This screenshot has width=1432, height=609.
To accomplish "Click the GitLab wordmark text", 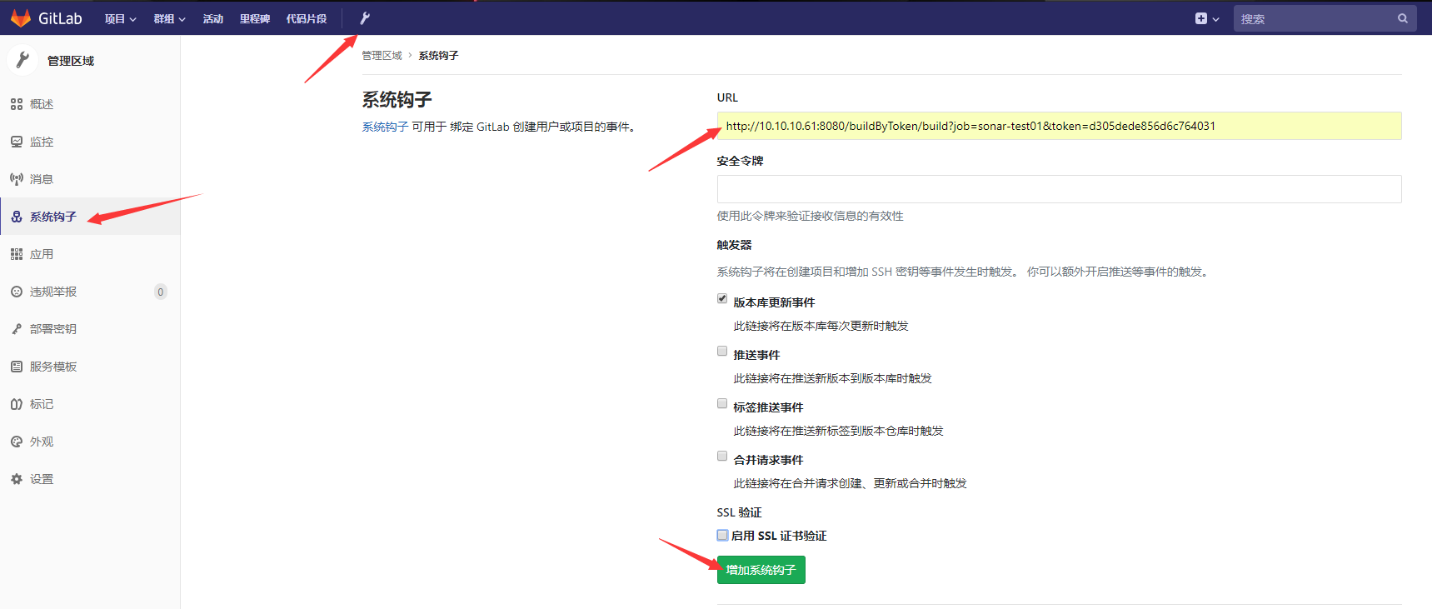I will [x=60, y=18].
